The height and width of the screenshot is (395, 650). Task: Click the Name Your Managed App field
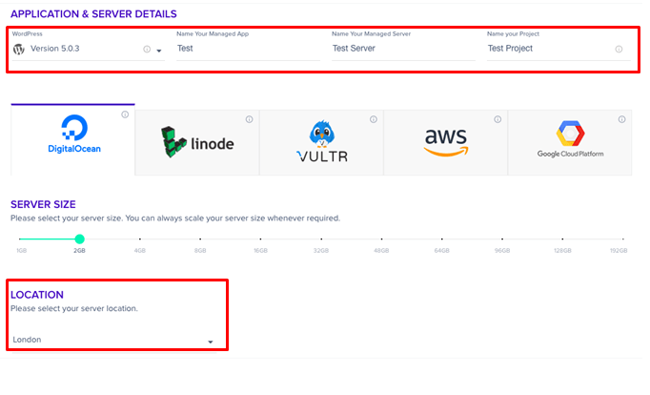(x=249, y=49)
